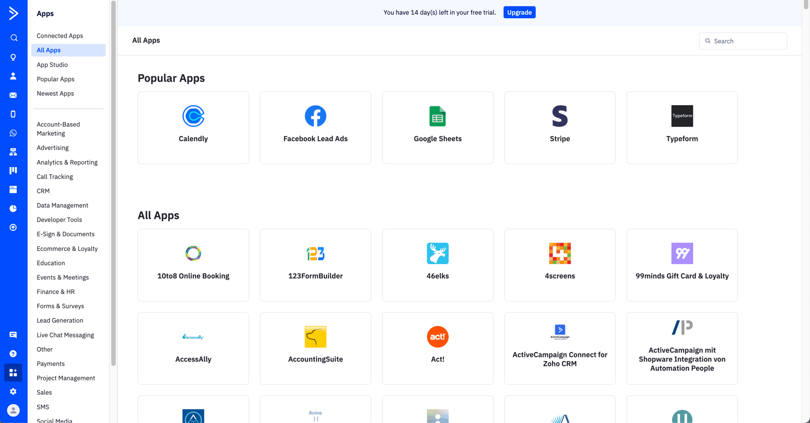Open the Deals pipeline board icon

[x=13, y=171]
